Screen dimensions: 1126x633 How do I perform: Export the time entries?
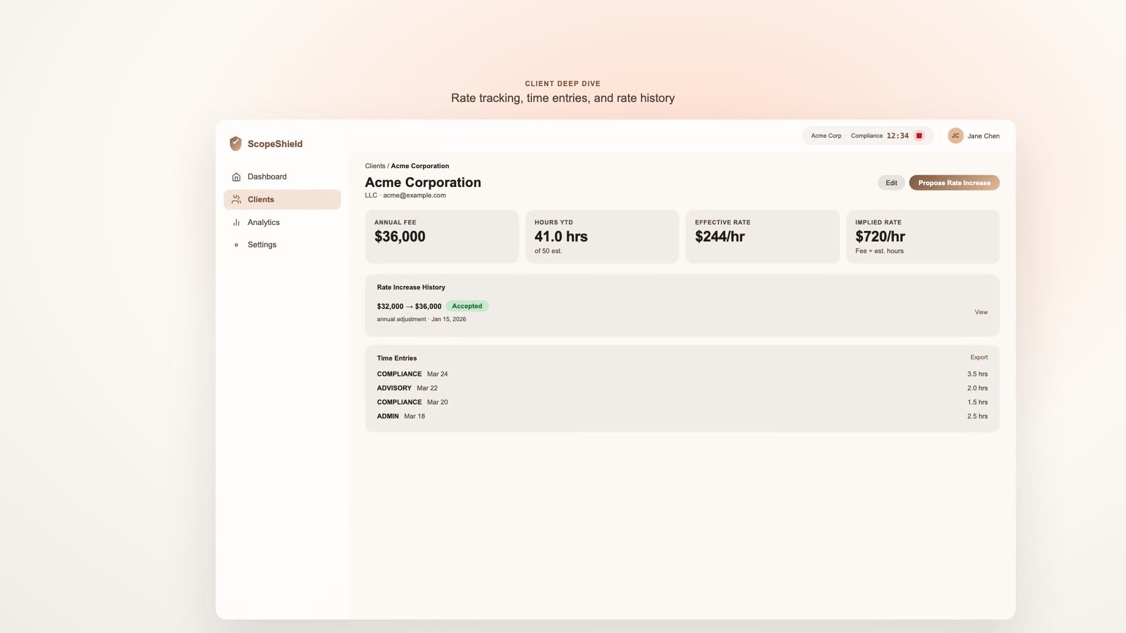tap(979, 358)
